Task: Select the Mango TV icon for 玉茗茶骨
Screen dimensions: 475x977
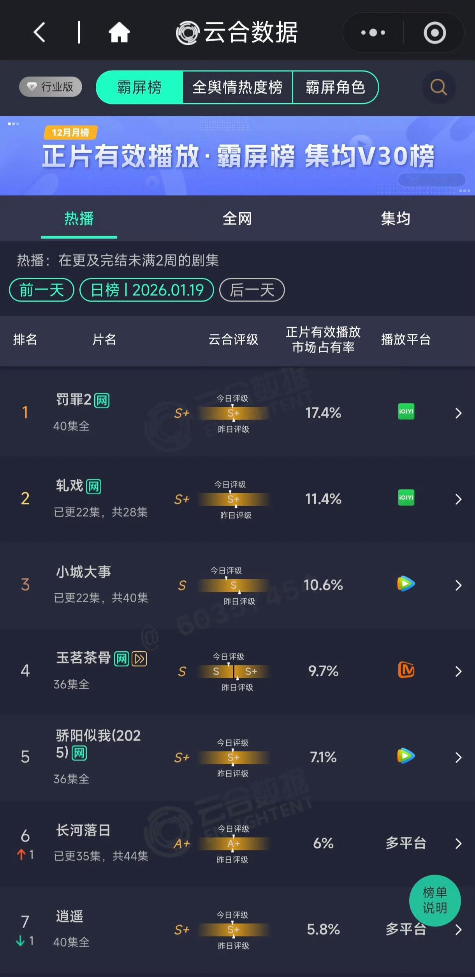Action: point(405,671)
